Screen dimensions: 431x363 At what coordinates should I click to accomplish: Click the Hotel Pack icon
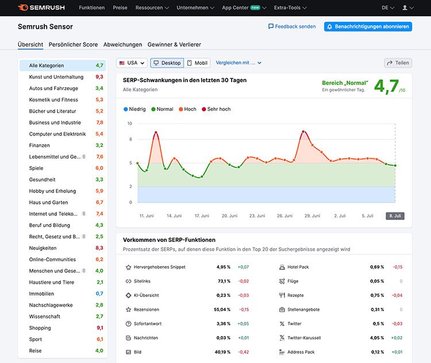click(282, 267)
